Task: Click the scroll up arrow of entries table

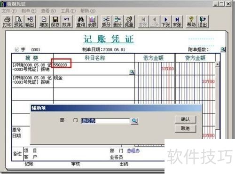Action: tap(218, 64)
